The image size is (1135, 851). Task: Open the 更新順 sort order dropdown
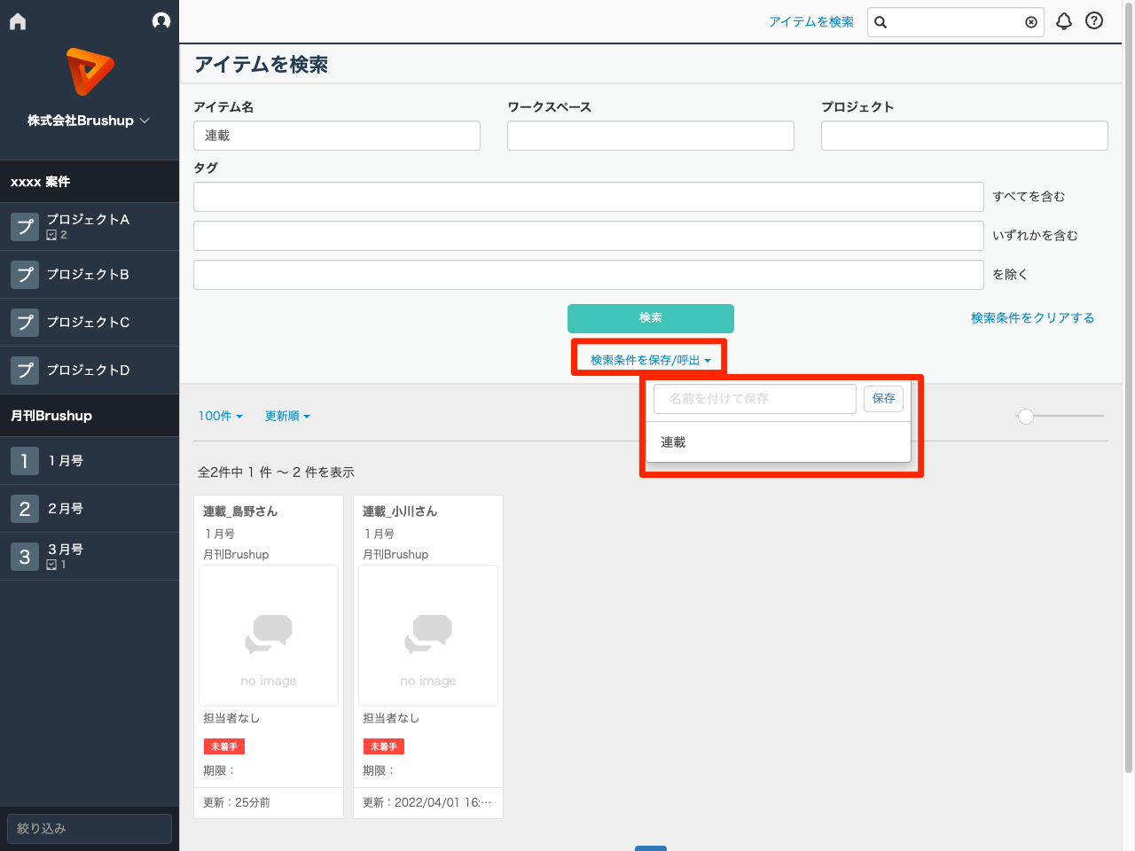[x=287, y=416]
